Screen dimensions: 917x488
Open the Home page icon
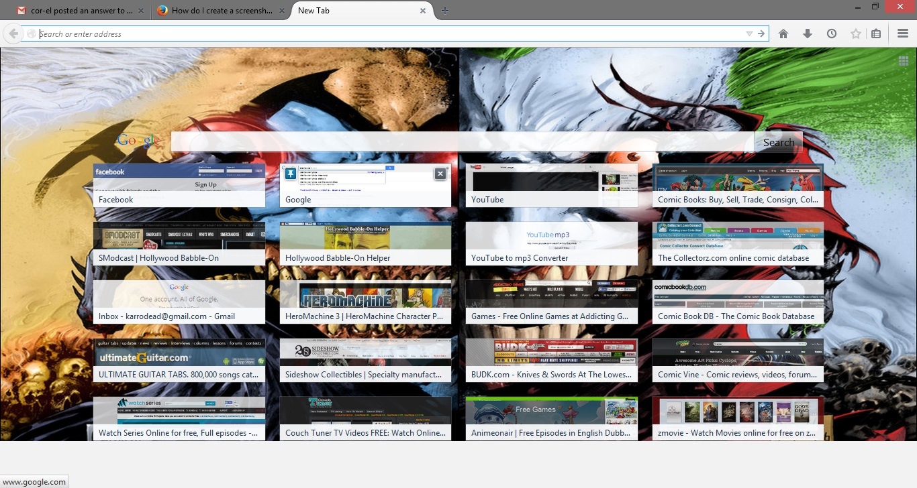point(783,34)
